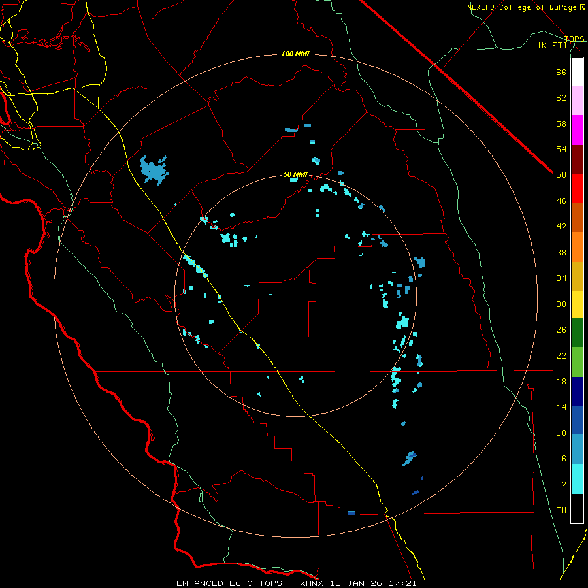Click the light green 22 kft legend swatch
The width and height of the screenshot is (588, 588).
point(577,362)
